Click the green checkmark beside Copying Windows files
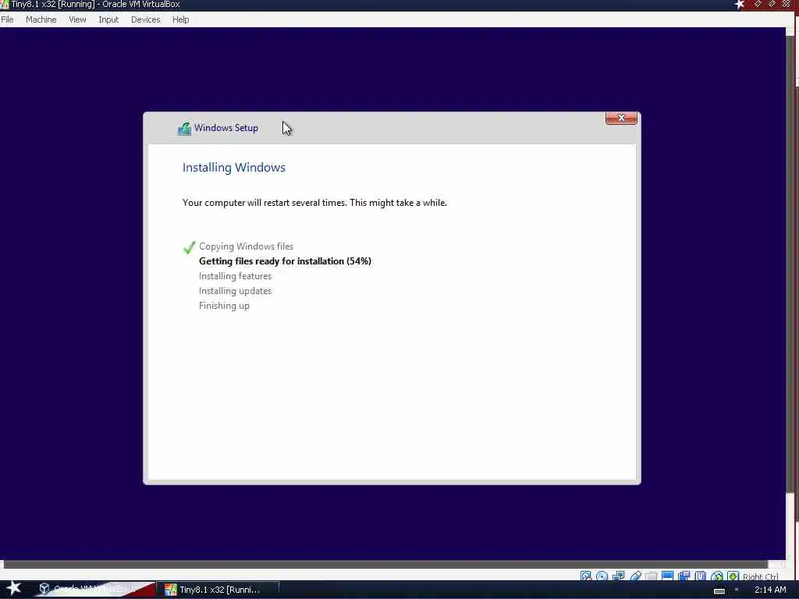This screenshot has width=799, height=599. pos(189,247)
